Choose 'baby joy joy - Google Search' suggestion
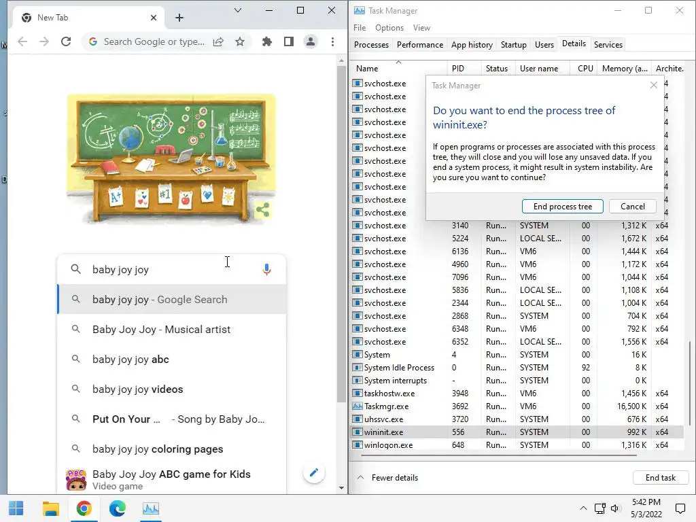This screenshot has width=696, height=522. [172, 300]
